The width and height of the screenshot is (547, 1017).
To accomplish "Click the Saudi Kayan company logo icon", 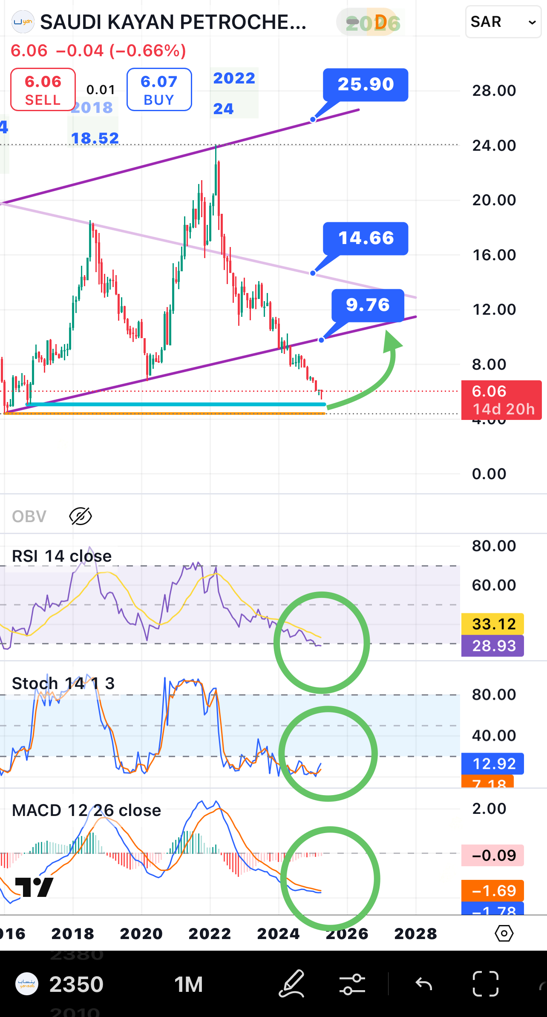I will tap(23, 22).
